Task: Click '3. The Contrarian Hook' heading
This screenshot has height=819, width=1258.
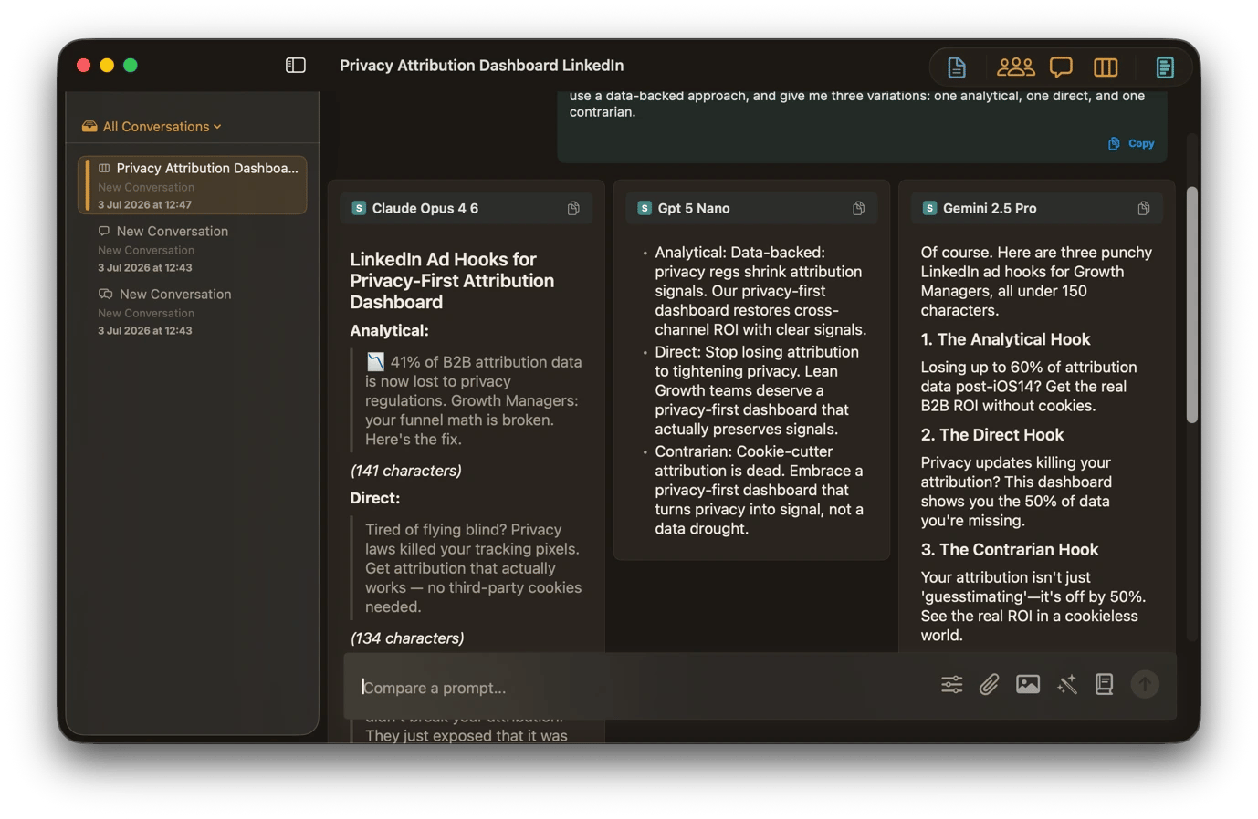Action: coord(1009,550)
